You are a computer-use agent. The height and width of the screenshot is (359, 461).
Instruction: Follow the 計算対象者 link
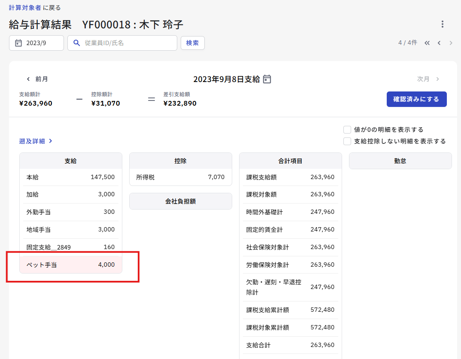point(25,8)
